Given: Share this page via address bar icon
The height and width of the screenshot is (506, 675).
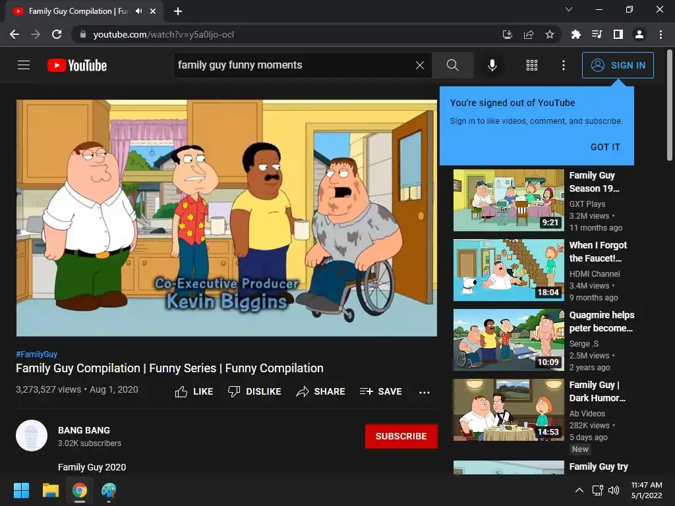Looking at the screenshot, I should click(529, 34).
